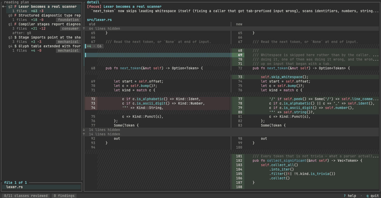
Task: Expand 14 hidden lines upward arrow
Action: (x=231, y=134)
